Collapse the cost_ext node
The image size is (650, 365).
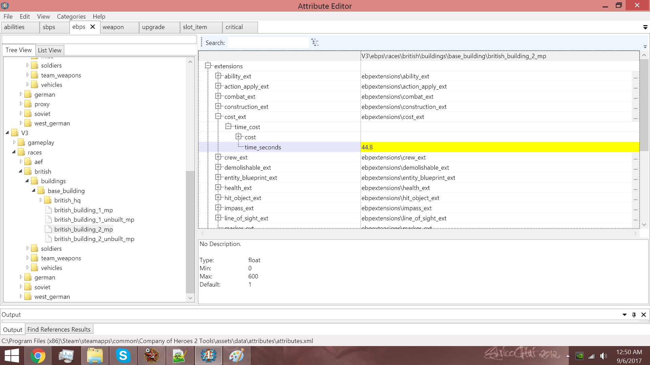point(218,116)
